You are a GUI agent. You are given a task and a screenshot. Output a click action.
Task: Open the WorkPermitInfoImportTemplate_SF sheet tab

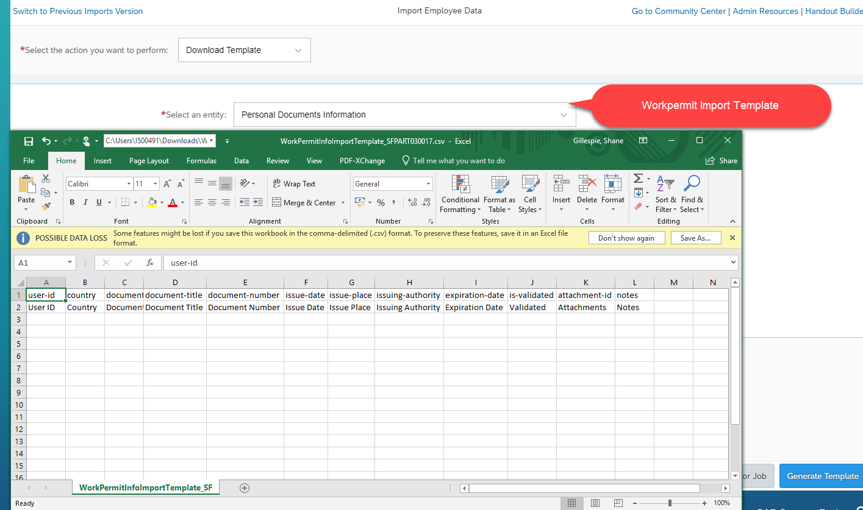(x=146, y=488)
